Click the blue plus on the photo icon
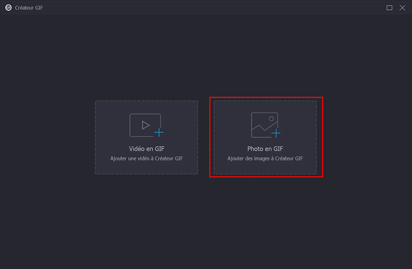 tap(276, 133)
